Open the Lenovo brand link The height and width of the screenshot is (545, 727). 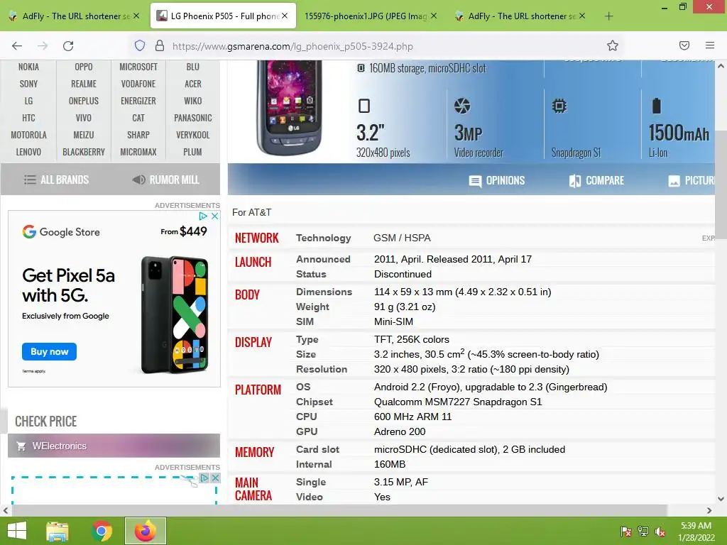[28, 152]
